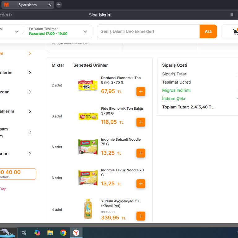This screenshot has width=238, height=238.
Task: Click the '2 adet' quantity for Dardanel
Action: pyautogui.click(x=57, y=85)
